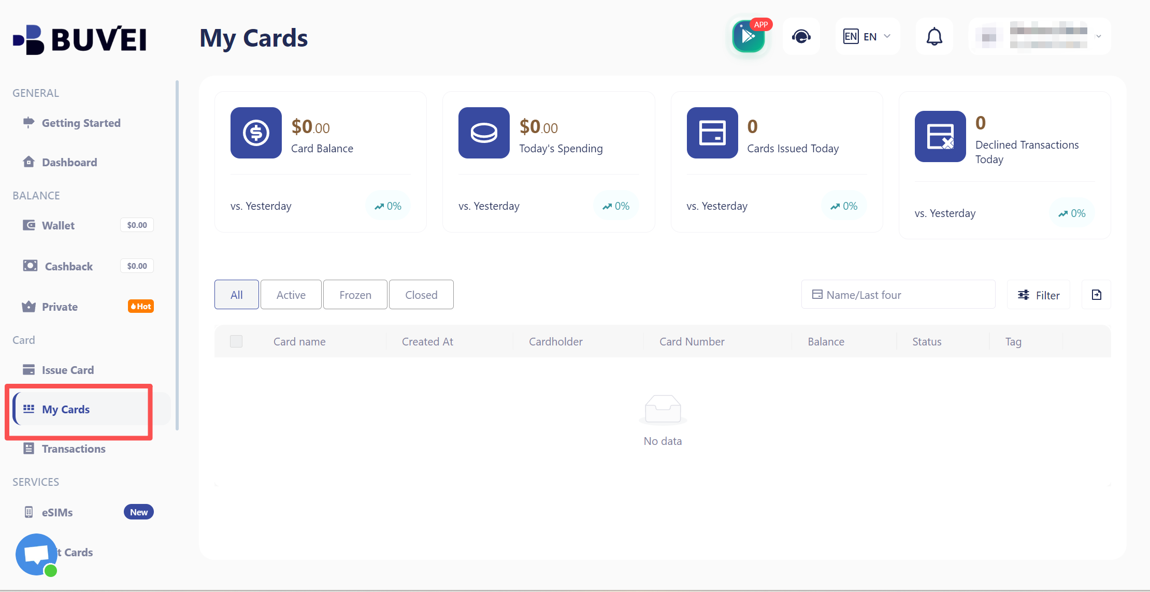Open the Issue Card page
This screenshot has height=592, width=1150.
pyautogui.click(x=67, y=370)
